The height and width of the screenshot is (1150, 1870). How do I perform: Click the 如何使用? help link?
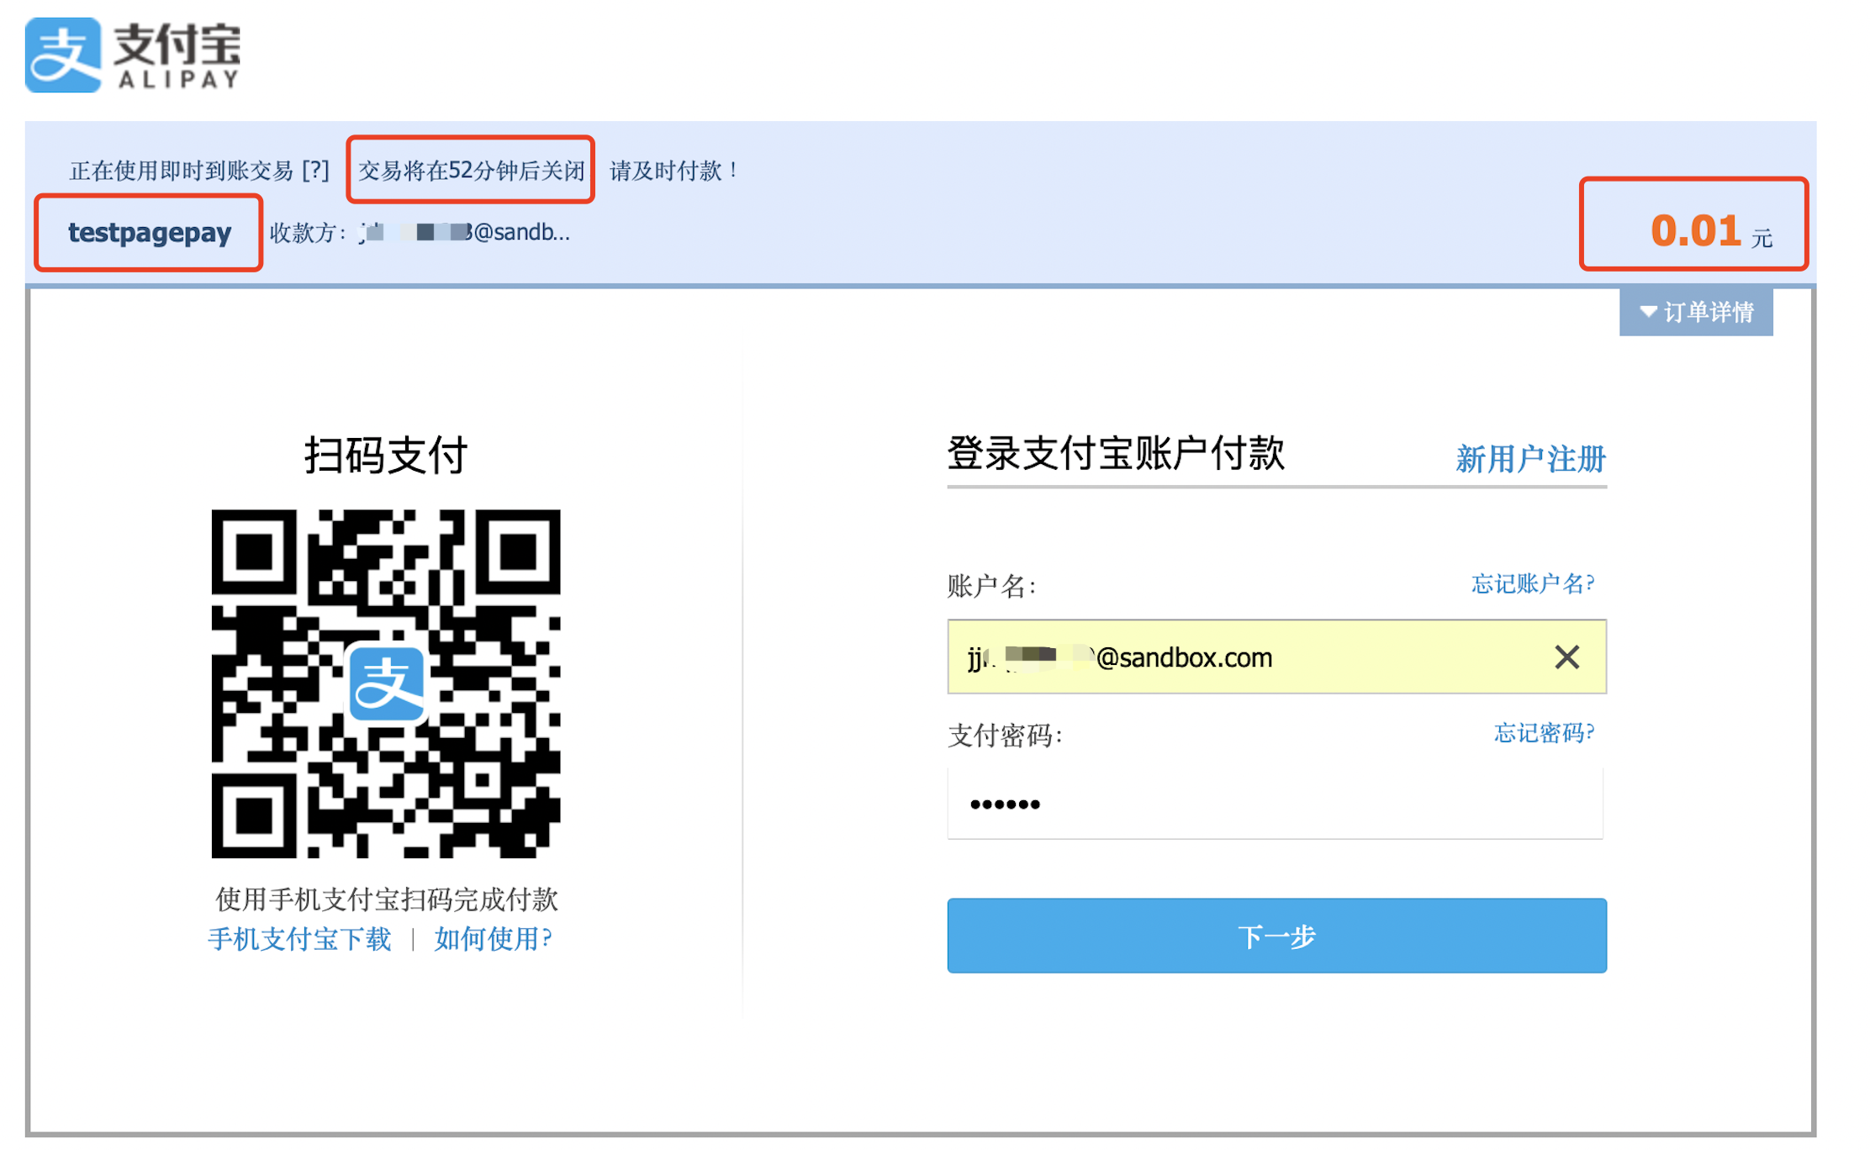[x=493, y=939]
